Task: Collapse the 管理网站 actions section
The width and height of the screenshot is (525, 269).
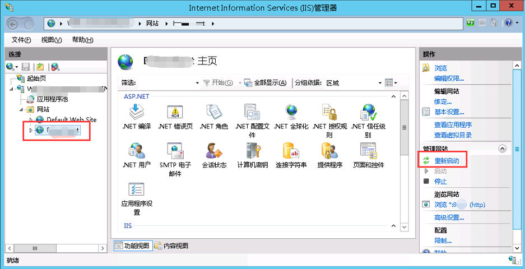Action: coord(502,149)
